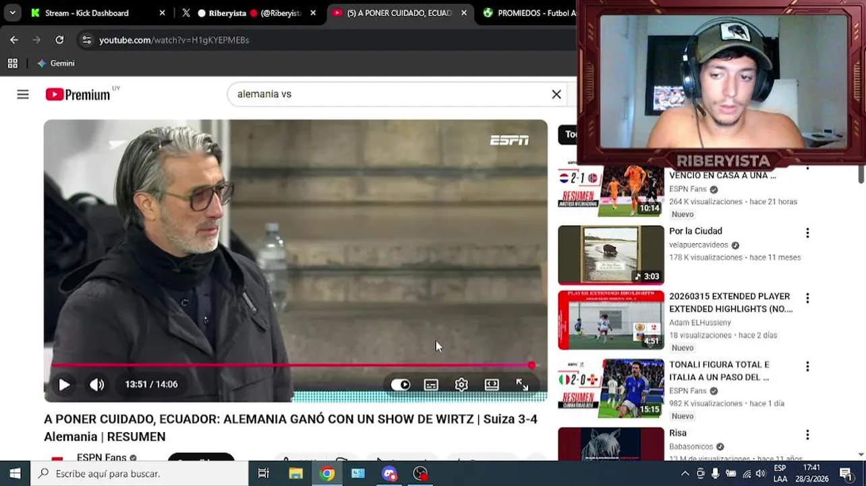Viewport: 866px width, 486px height.
Task: Click the recommendations list scrollbar
Action: pyautogui.click(x=861, y=173)
